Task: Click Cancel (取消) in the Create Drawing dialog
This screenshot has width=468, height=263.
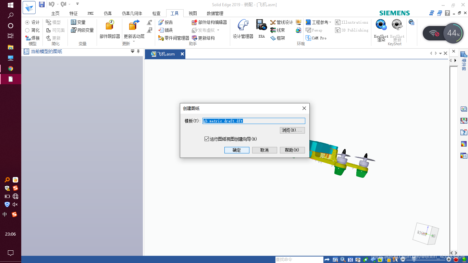Action: [x=264, y=150]
